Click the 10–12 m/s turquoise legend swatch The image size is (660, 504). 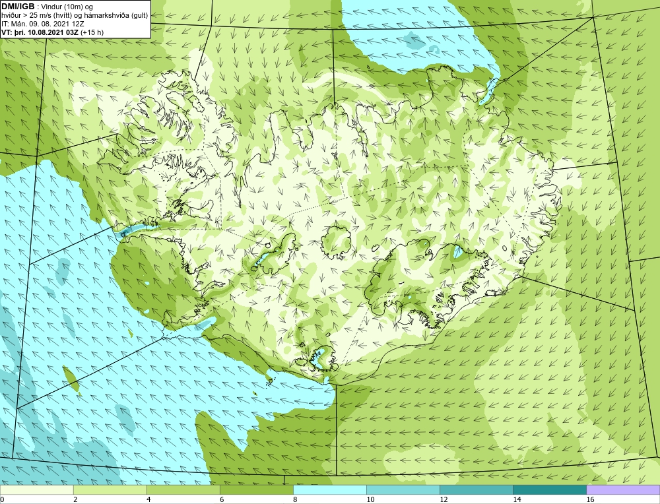(403, 489)
